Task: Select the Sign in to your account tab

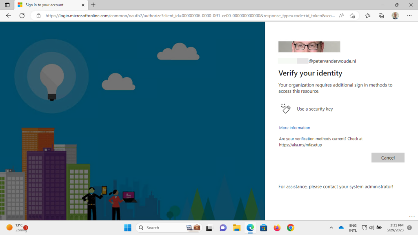Action: click(x=49, y=5)
